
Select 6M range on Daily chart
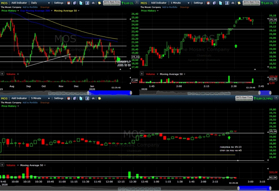(63, 93)
